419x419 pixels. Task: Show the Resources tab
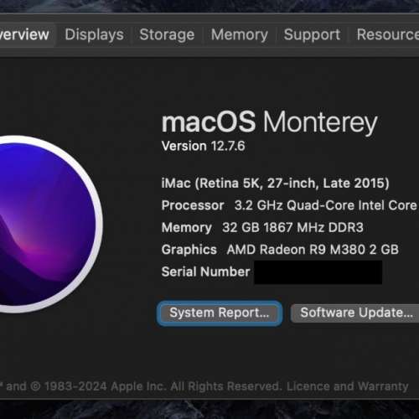(388, 34)
